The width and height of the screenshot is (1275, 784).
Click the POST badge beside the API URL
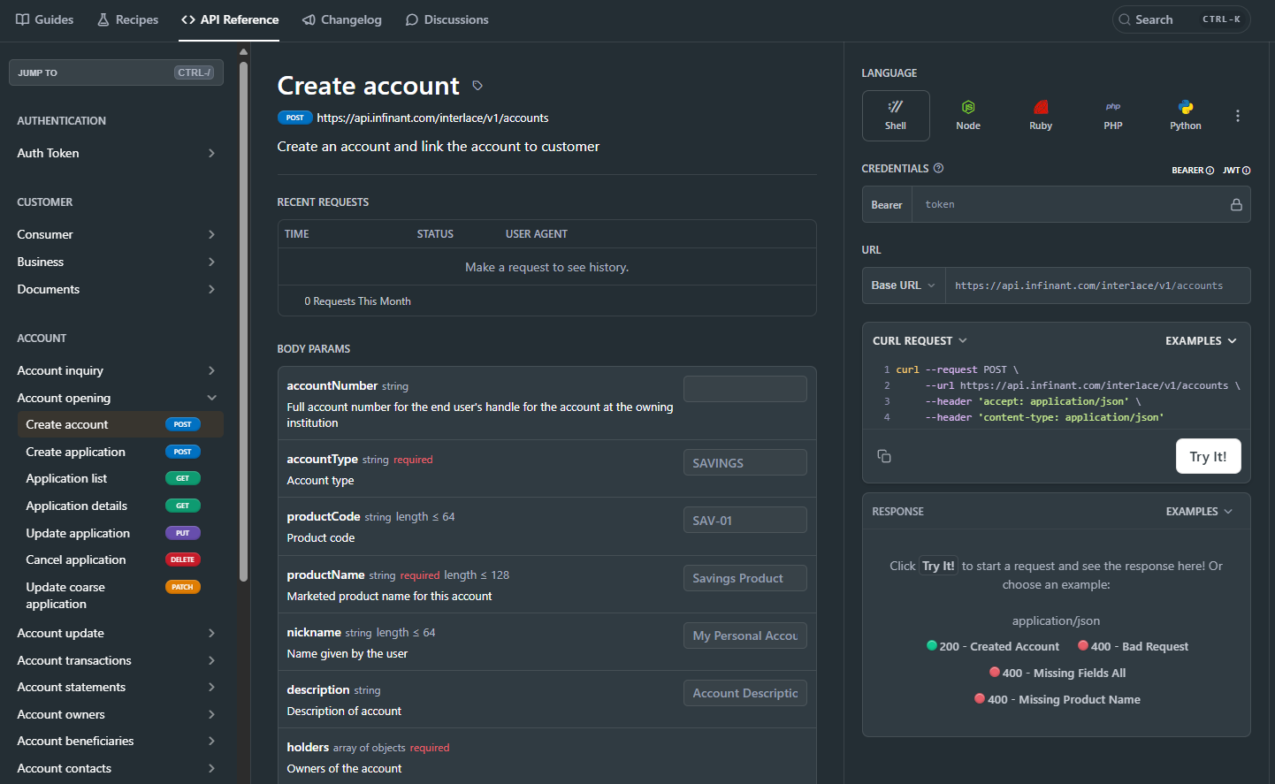point(294,118)
